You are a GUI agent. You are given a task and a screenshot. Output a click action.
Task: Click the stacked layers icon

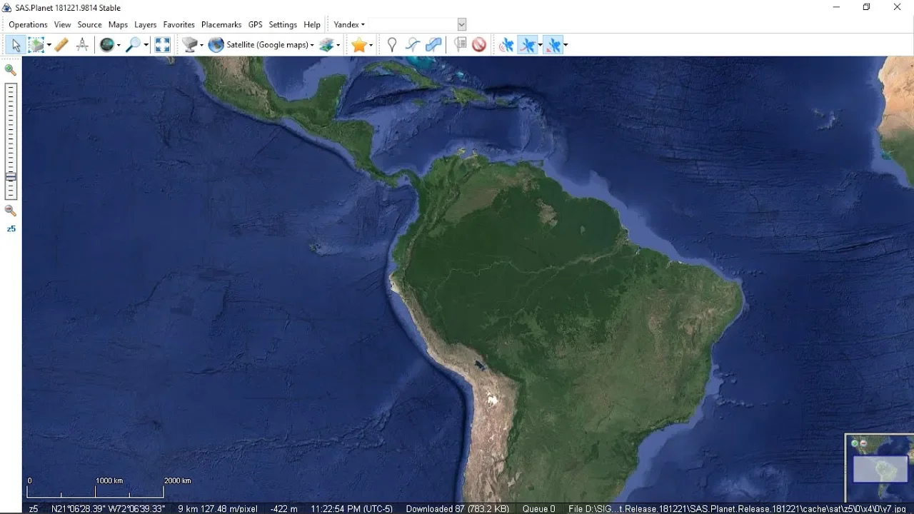coord(327,45)
